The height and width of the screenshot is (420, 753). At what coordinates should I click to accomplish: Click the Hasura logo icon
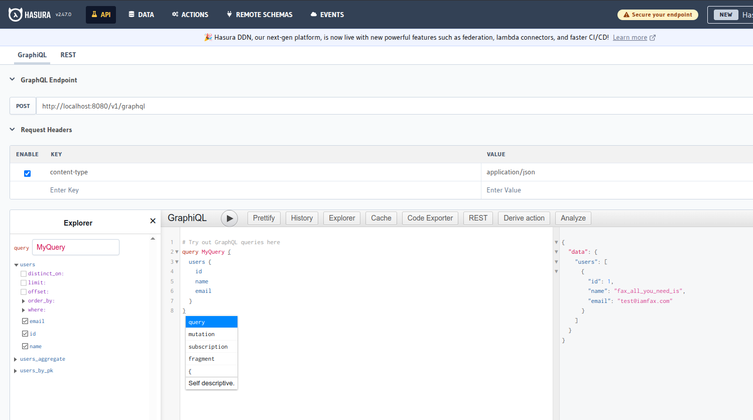[x=16, y=15]
